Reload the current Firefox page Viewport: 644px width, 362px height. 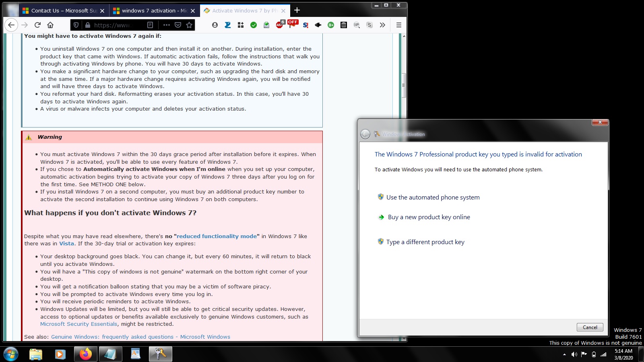pyautogui.click(x=37, y=25)
